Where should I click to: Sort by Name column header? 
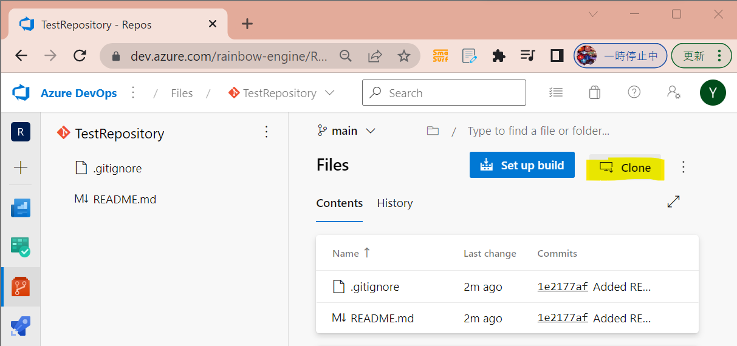pos(351,253)
